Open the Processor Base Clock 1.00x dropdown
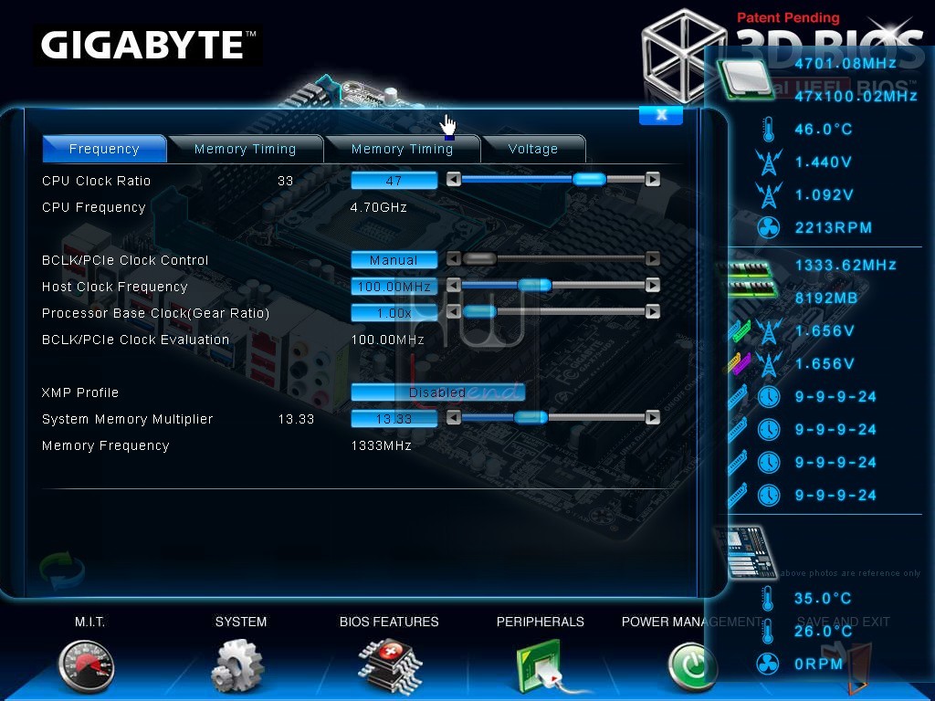 tap(394, 313)
